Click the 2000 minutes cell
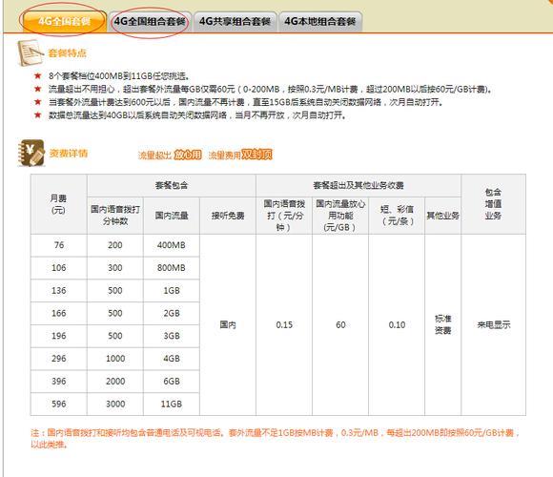The height and width of the screenshot is (477, 553). click(115, 382)
